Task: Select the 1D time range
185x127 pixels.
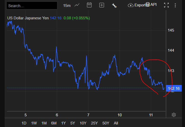Action: pos(24,123)
